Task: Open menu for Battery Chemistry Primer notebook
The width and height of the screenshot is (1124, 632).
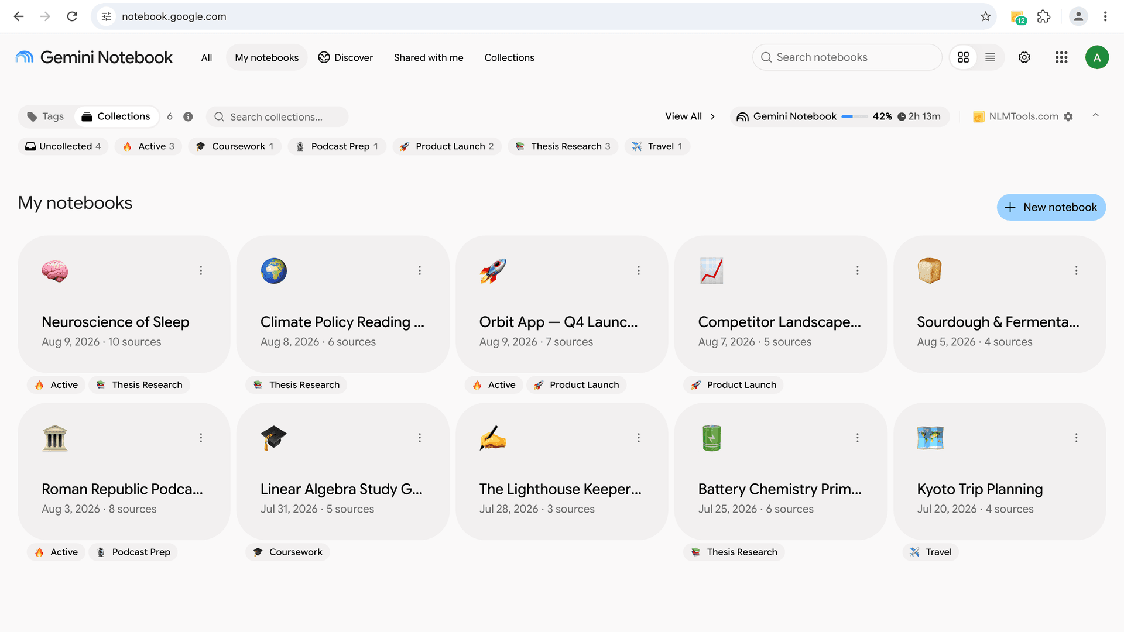Action: tap(858, 438)
